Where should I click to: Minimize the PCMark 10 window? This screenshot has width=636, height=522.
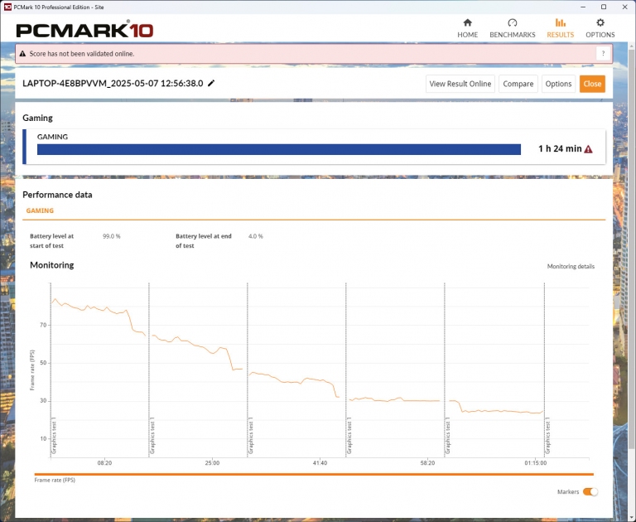(x=583, y=7)
